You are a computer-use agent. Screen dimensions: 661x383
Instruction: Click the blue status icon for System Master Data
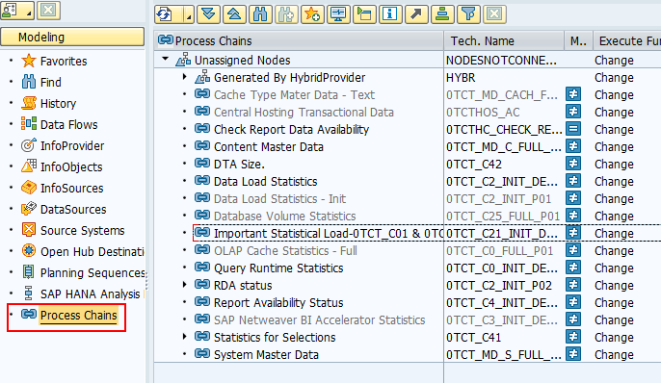[x=573, y=354]
